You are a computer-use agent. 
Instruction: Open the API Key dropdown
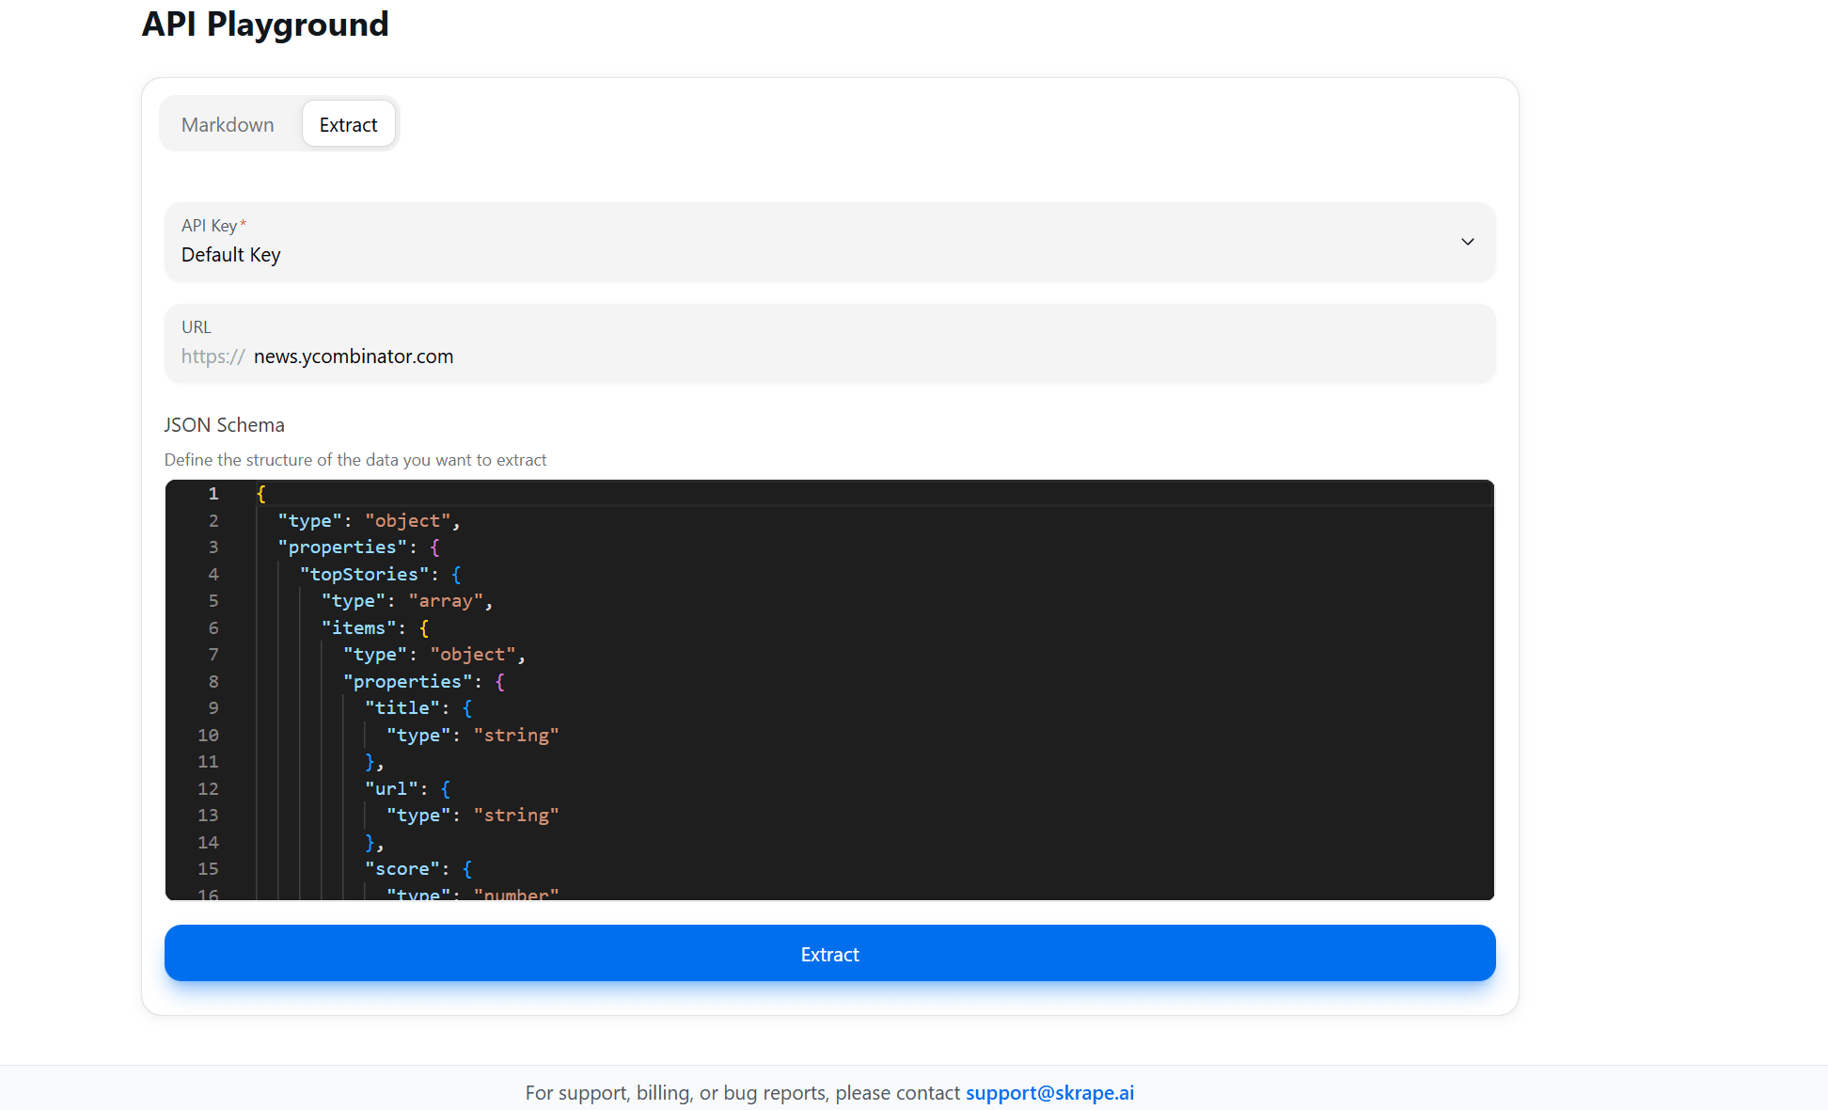click(x=829, y=242)
